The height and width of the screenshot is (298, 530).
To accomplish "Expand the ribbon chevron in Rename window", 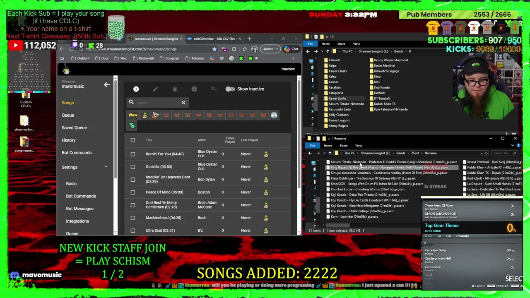I will click(512, 145).
